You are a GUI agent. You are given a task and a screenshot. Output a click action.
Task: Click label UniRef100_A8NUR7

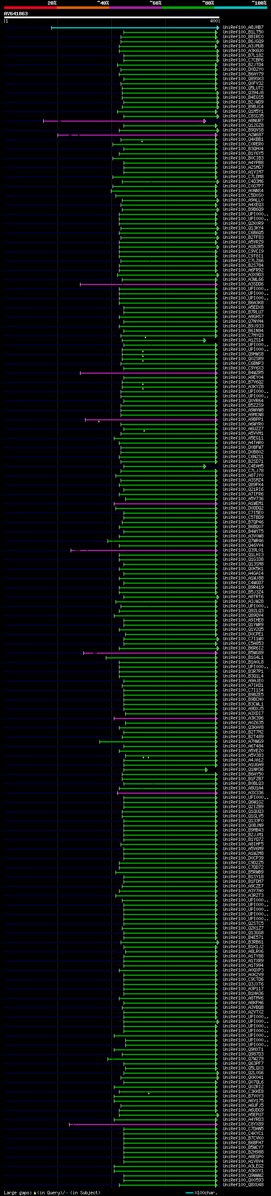243,121
